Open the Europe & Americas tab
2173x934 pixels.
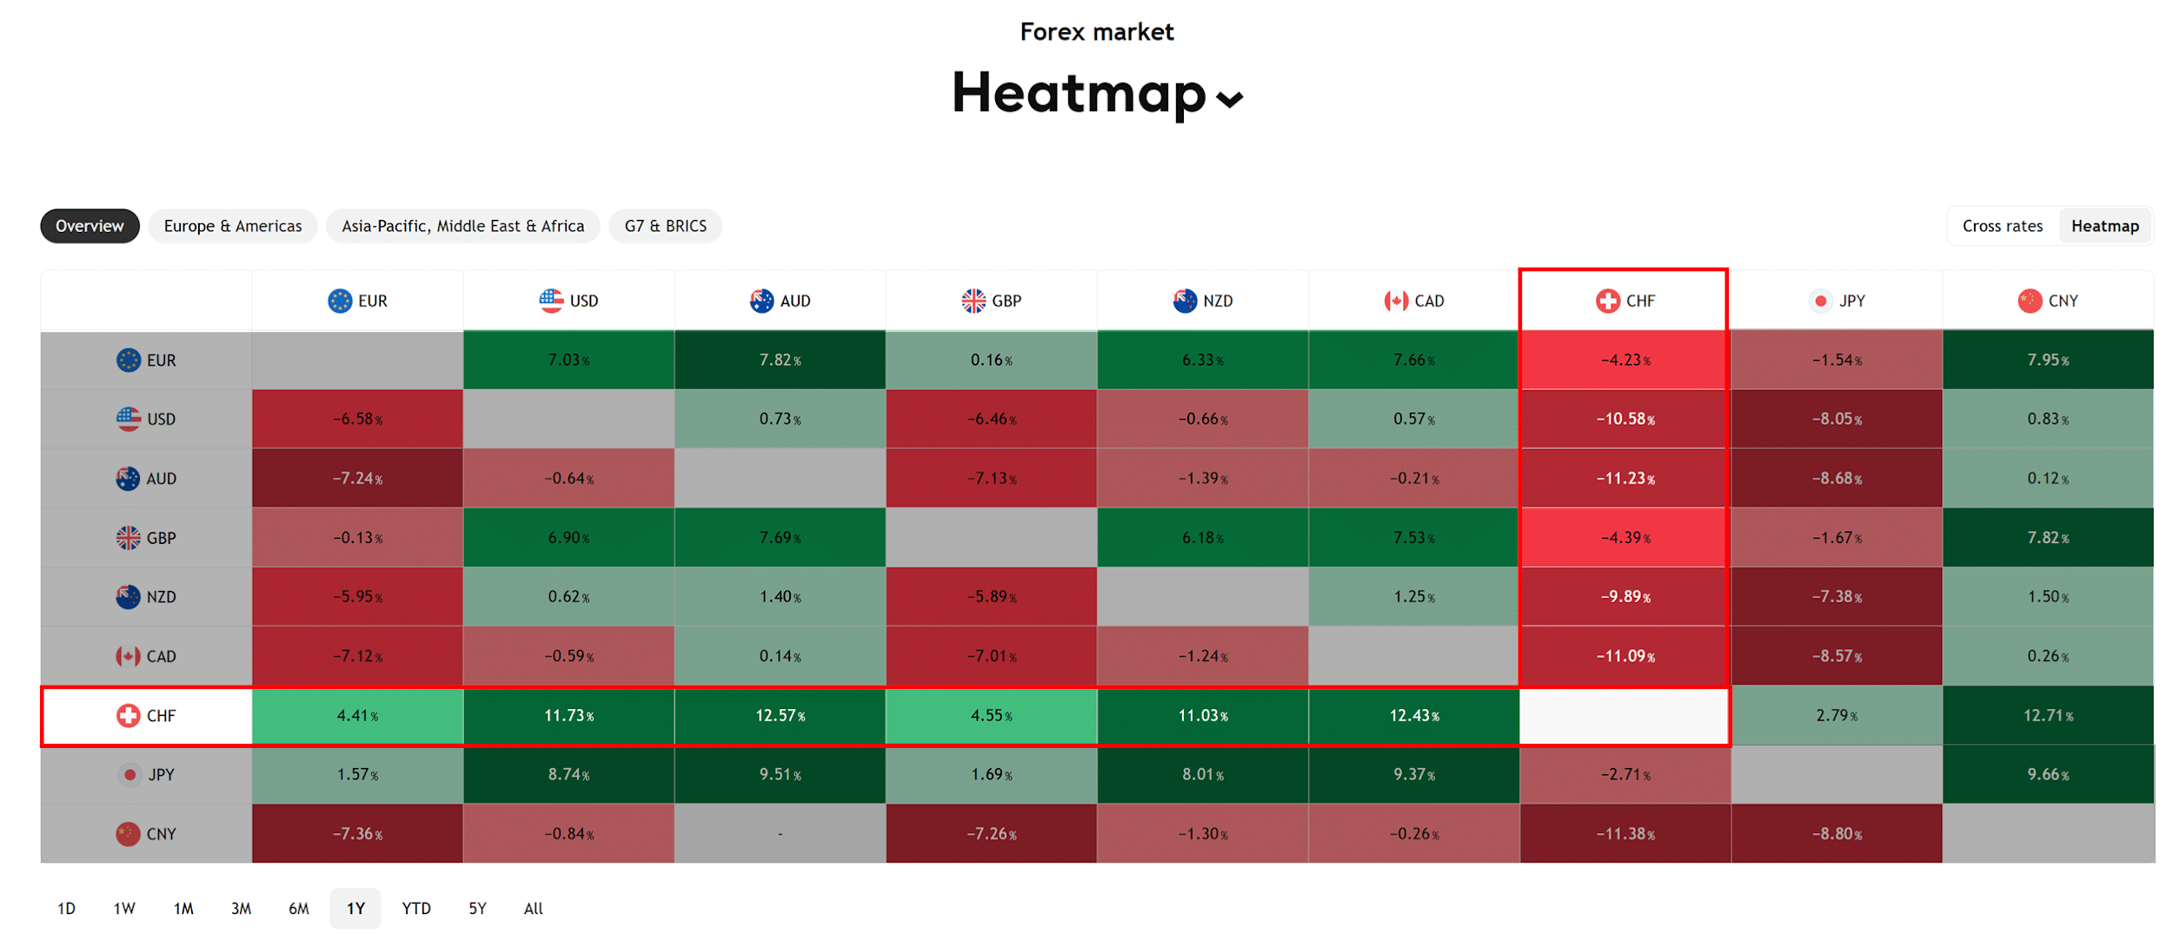point(233,226)
